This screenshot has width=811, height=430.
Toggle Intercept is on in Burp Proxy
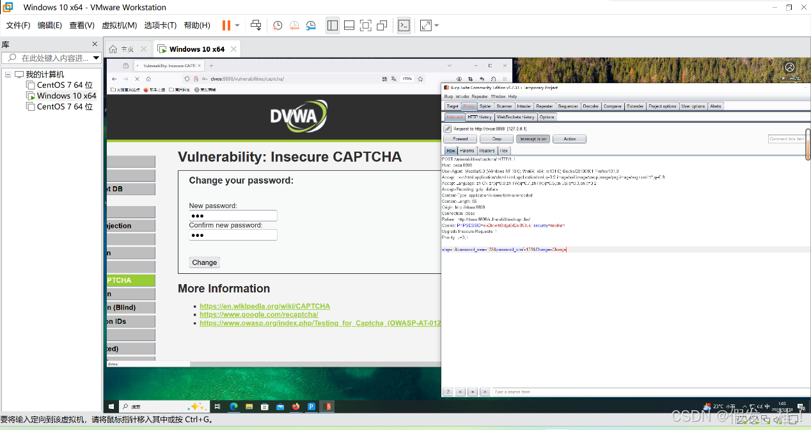click(534, 139)
